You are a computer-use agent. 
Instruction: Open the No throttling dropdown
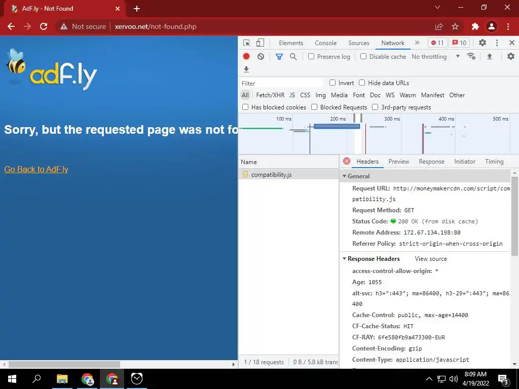[435, 57]
